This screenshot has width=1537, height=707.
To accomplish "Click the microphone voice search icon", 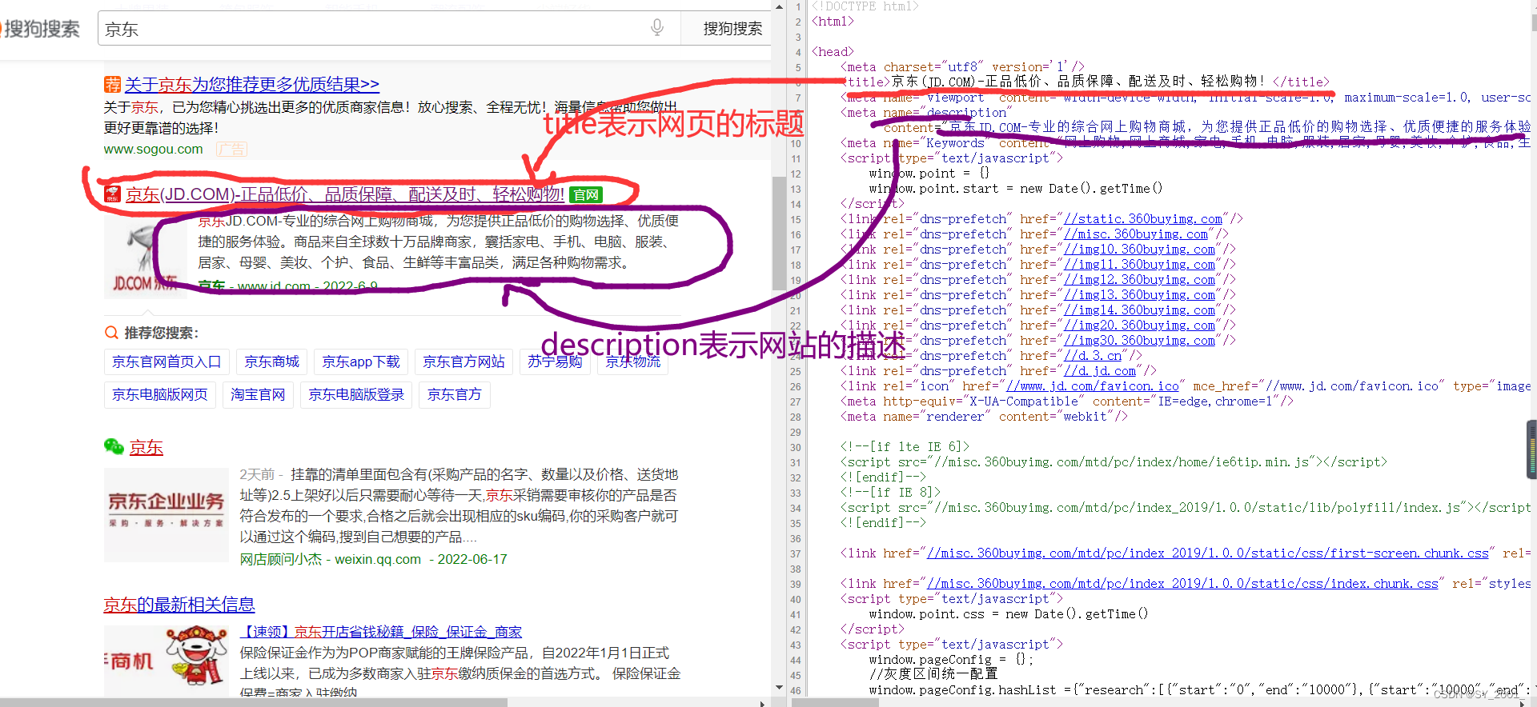I will point(657,28).
